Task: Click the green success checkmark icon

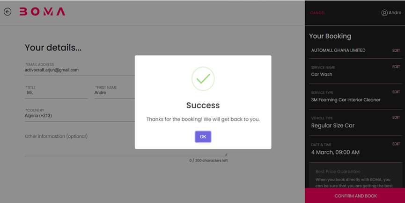Action: (203, 79)
